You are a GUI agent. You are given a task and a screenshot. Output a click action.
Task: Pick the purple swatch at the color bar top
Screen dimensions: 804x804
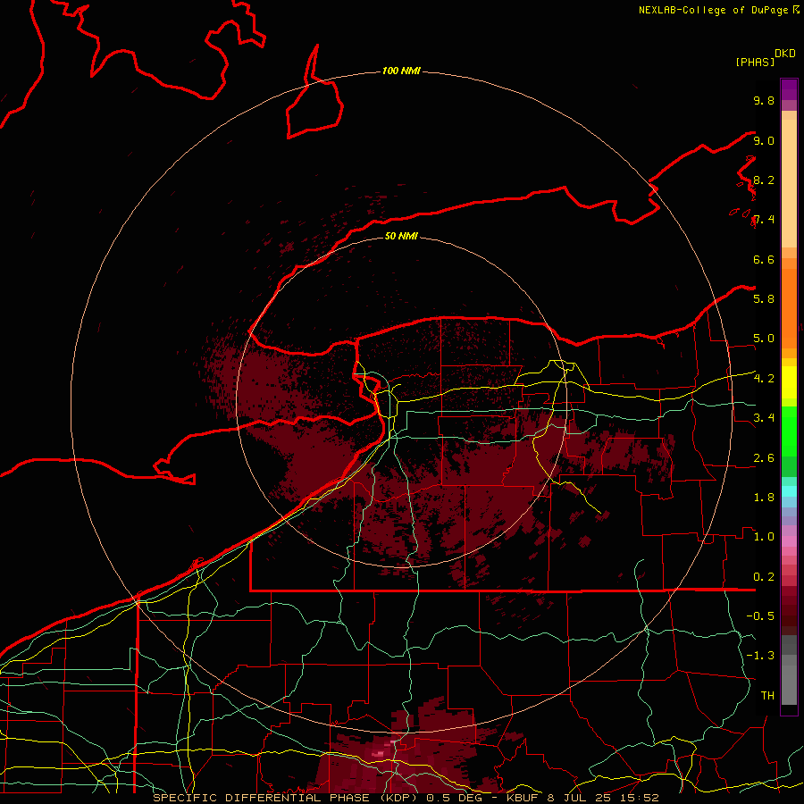click(789, 89)
